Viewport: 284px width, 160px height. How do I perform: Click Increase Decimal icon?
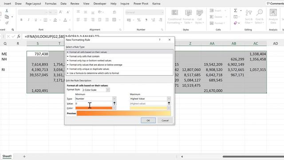coord(153,20)
